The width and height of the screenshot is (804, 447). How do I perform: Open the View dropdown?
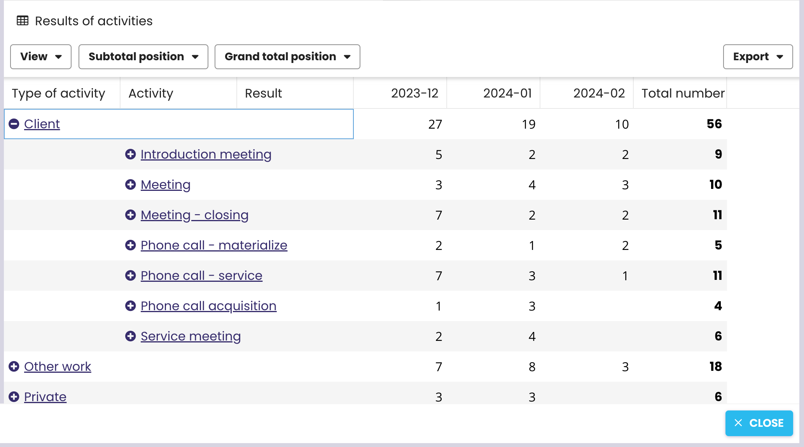[41, 57]
